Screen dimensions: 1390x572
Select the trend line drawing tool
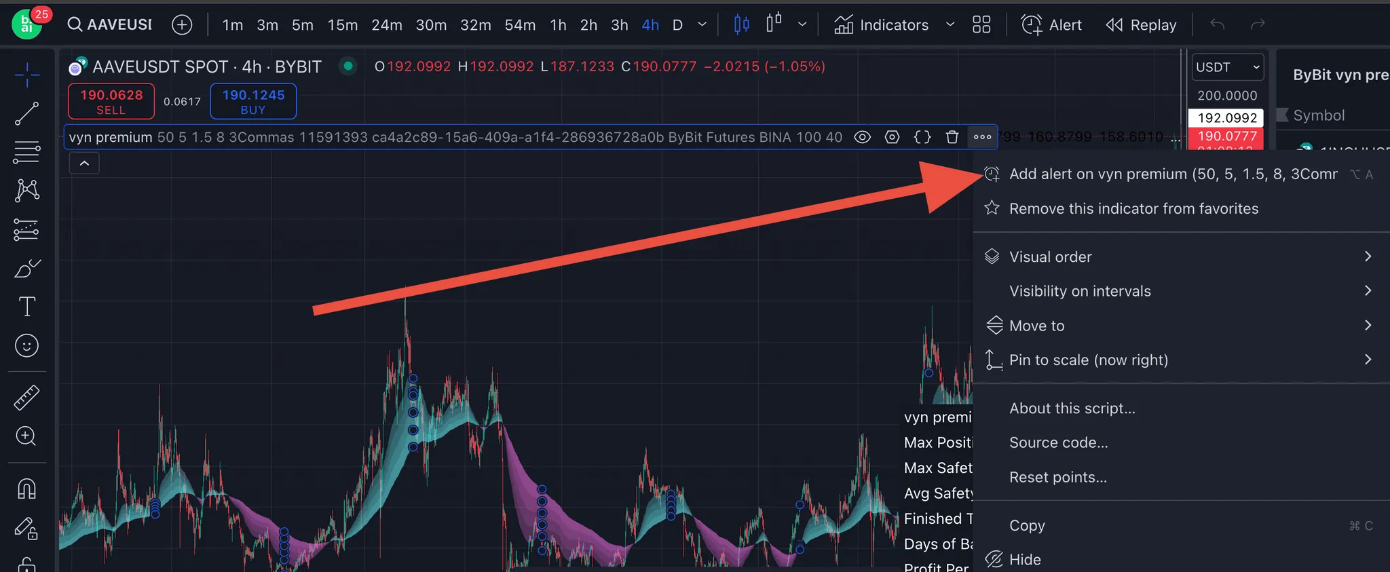tap(26, 114)
